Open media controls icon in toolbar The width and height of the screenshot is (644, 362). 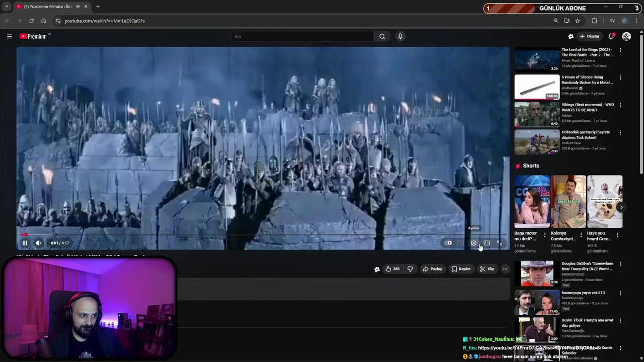(612, 21)
